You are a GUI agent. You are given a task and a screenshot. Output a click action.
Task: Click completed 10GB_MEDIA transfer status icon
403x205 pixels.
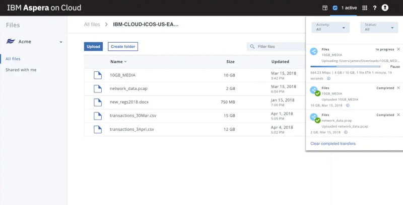click(315, 91)
